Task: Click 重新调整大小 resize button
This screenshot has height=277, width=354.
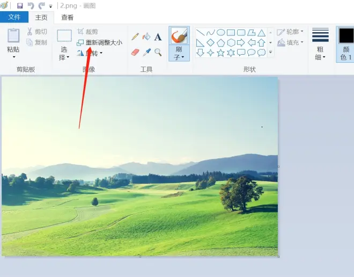Action: click(x=100, y=42)
